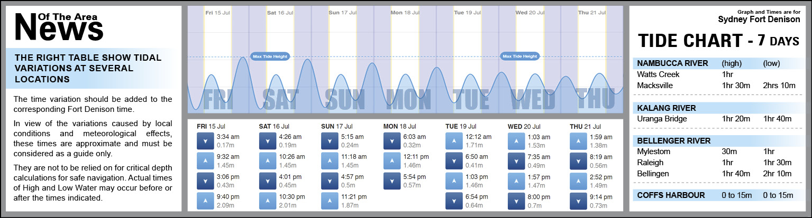Click the low tide icon beside Friday 3:34 am
The image size is (812, 218).
[205, 140]
